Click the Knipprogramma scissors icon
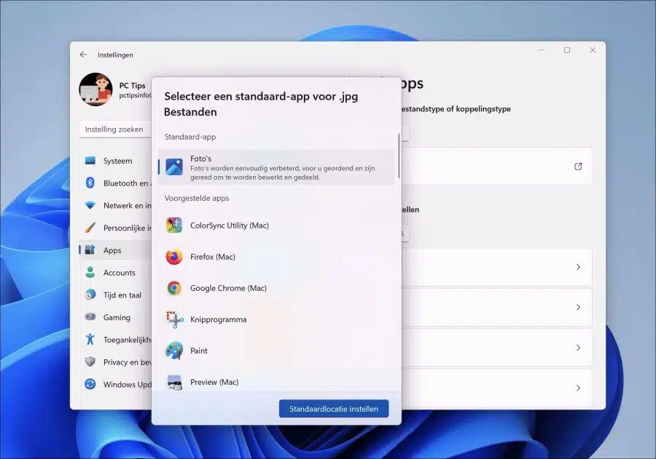 click(x=174, y=319)
